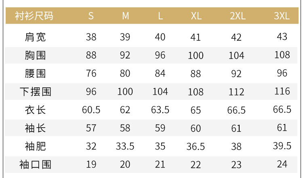The image size is (303, 178).
Task: Select the S size column header
Action: pyautogui.click(x=91, y=16)
